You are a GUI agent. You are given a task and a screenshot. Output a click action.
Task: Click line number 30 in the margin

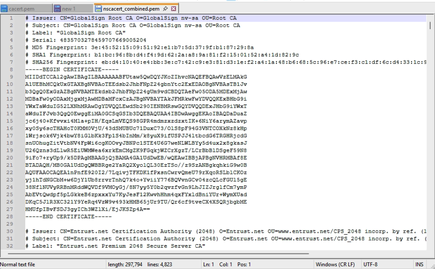pyautogui.click(x=10, y=231)
